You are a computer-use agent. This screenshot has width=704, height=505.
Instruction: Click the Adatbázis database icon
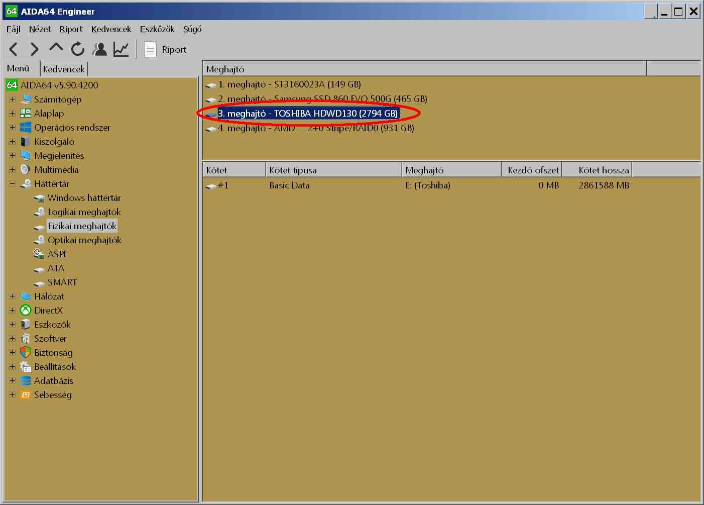pos(26,380)
